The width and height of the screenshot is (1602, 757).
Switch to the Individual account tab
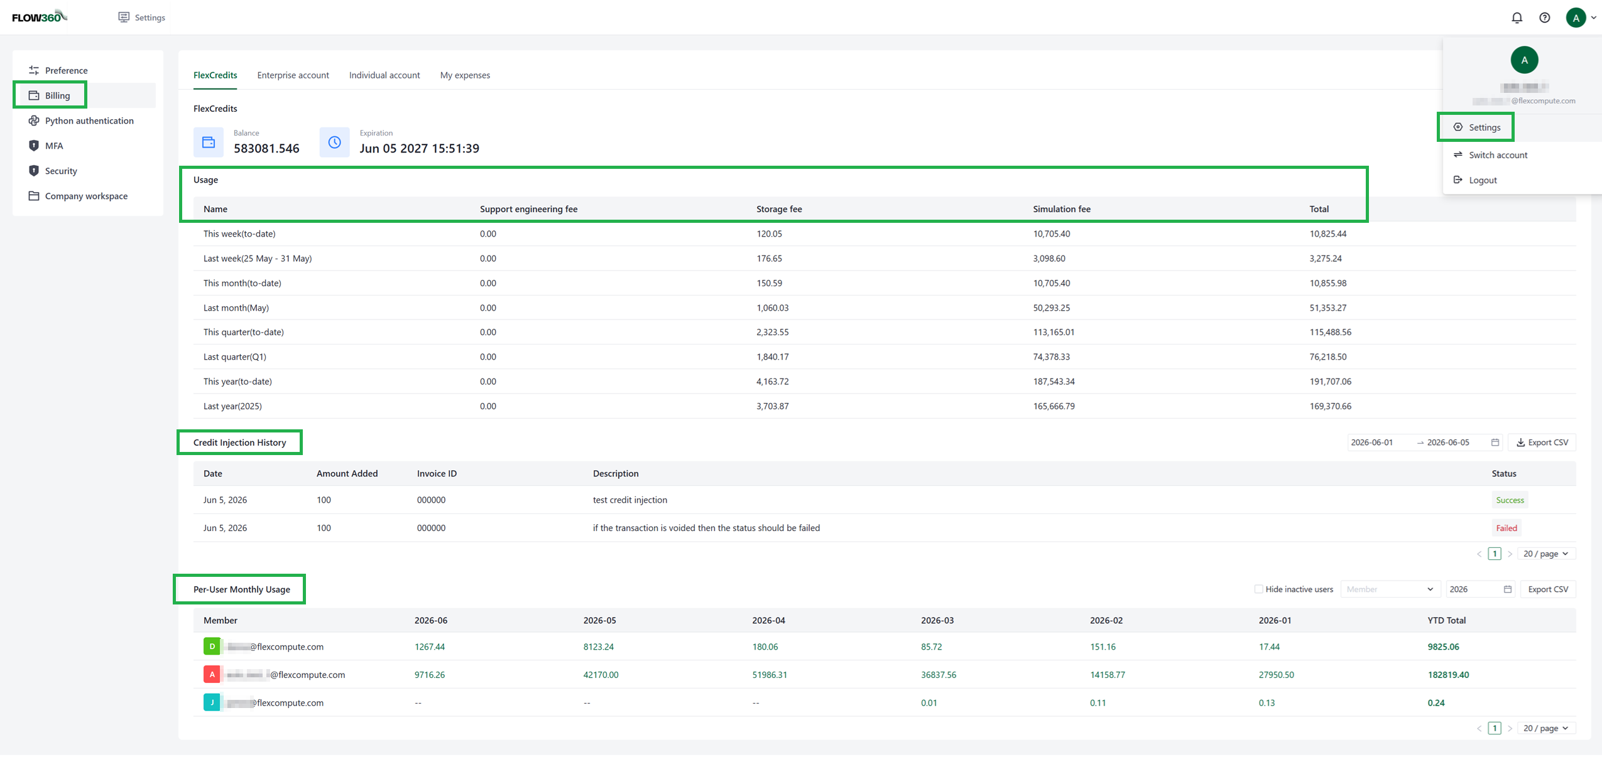tap(384, 75)
